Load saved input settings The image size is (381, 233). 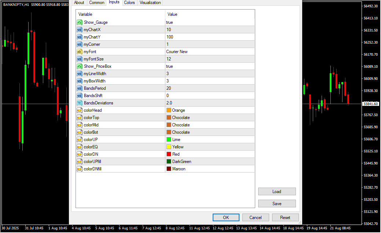pyautogui.click(x=276, y=191)
